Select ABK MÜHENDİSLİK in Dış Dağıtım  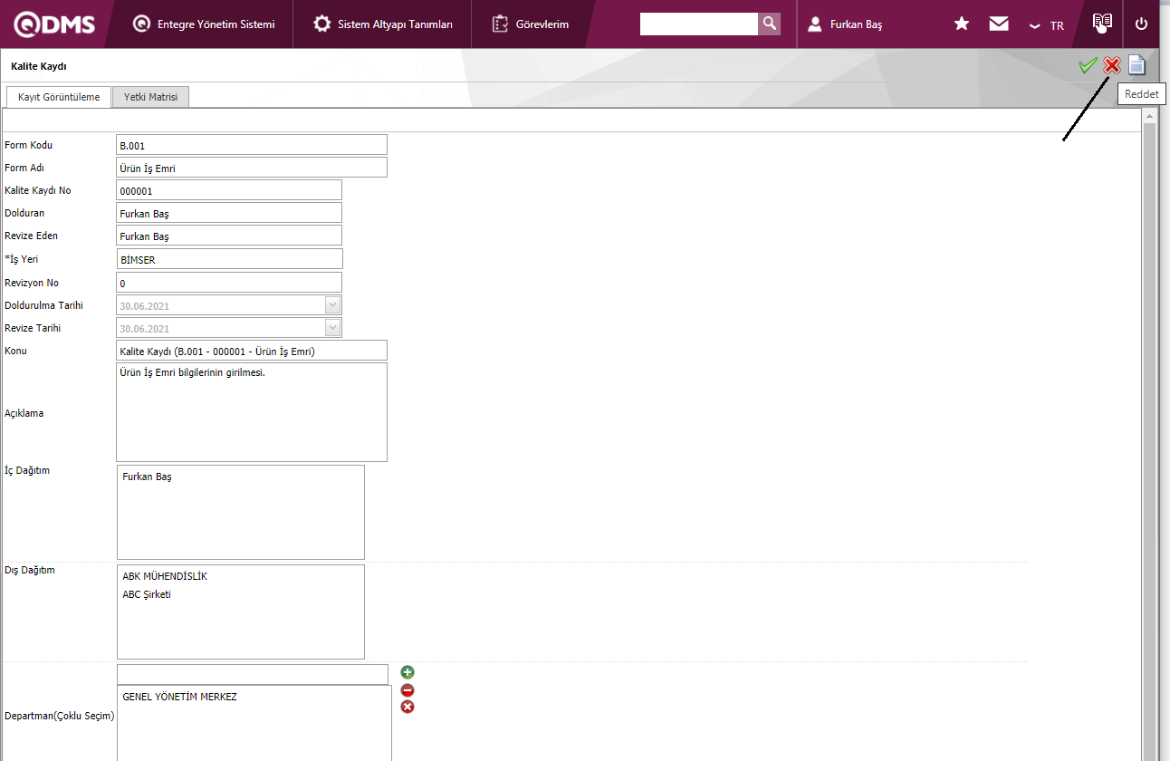(165, 576)
